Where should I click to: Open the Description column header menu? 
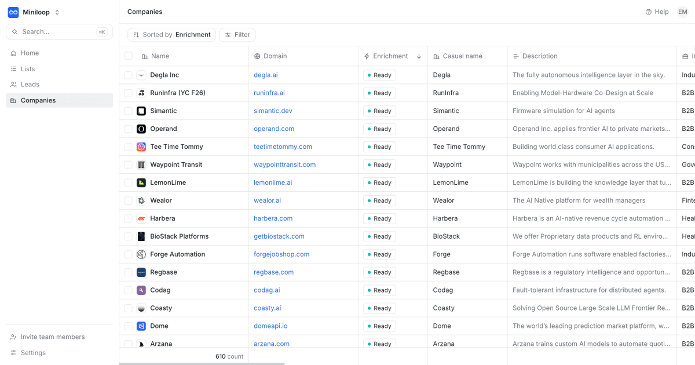[x=592, y=56]
